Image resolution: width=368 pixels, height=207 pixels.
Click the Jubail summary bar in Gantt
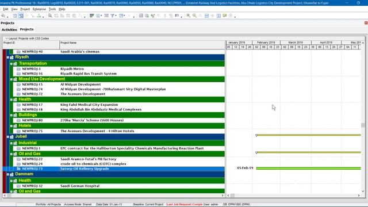pos(309,135)
